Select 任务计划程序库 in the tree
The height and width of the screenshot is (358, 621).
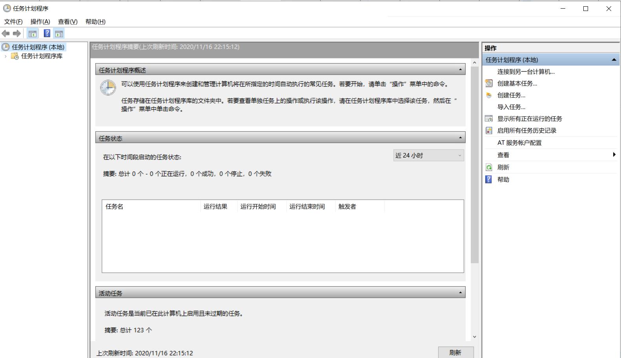(42, 56)
